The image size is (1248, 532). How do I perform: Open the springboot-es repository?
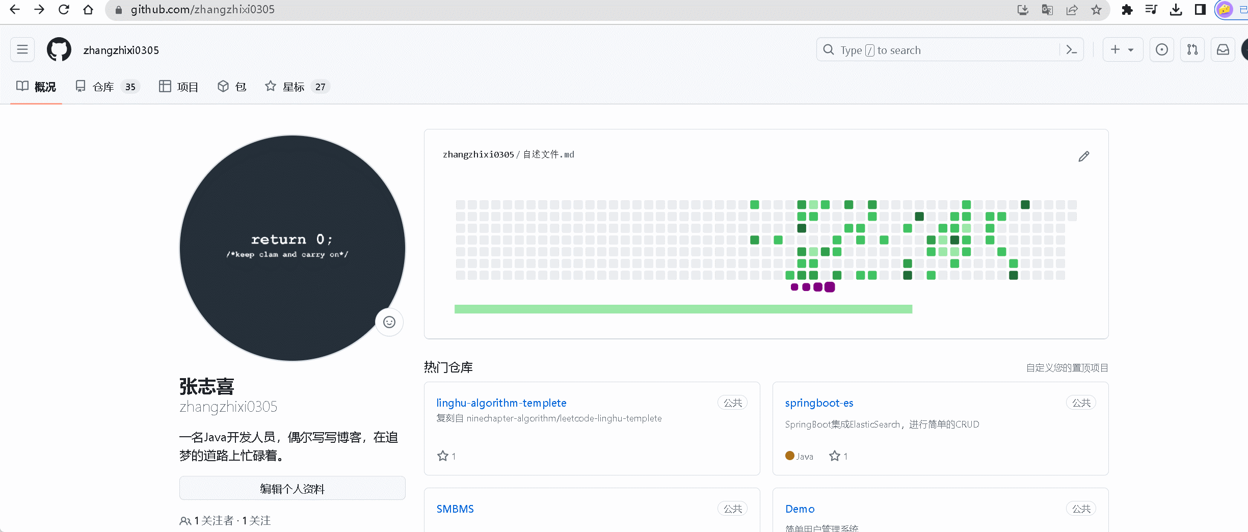[x=819, y=403]
